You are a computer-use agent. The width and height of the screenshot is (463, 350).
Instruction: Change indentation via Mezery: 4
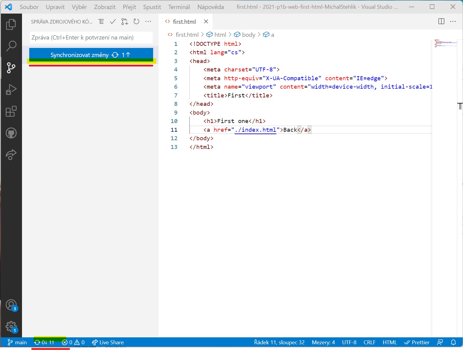click(323, 342)
